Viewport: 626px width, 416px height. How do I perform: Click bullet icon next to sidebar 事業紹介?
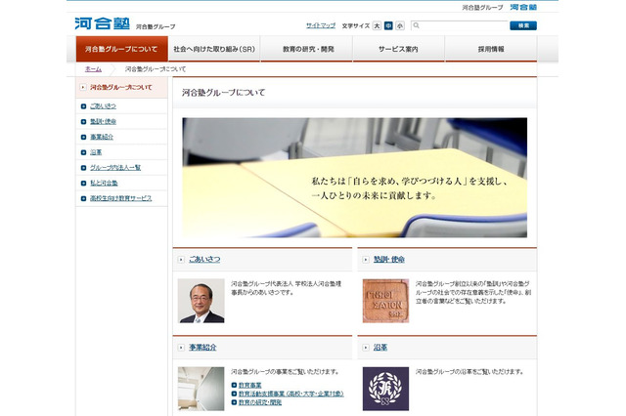(x=83, y=137)
